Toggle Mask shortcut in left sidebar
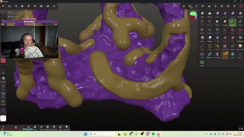Screen dimensions: 244x137 (3, 87)
